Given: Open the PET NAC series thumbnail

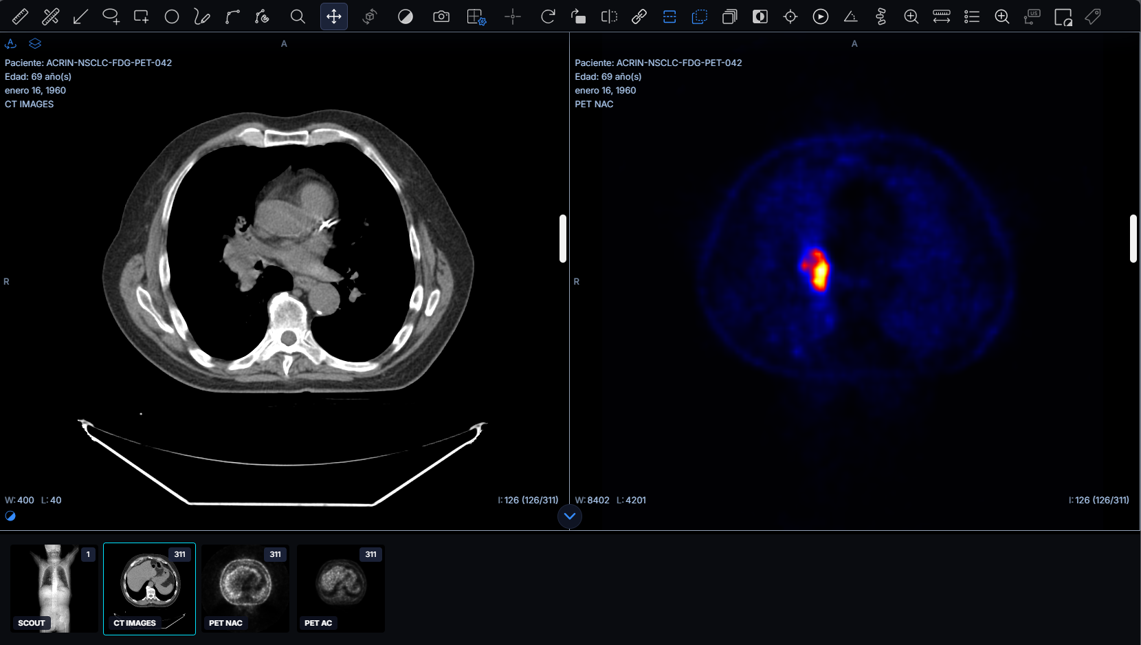Looking at the screenshot, I should point(245,589).
